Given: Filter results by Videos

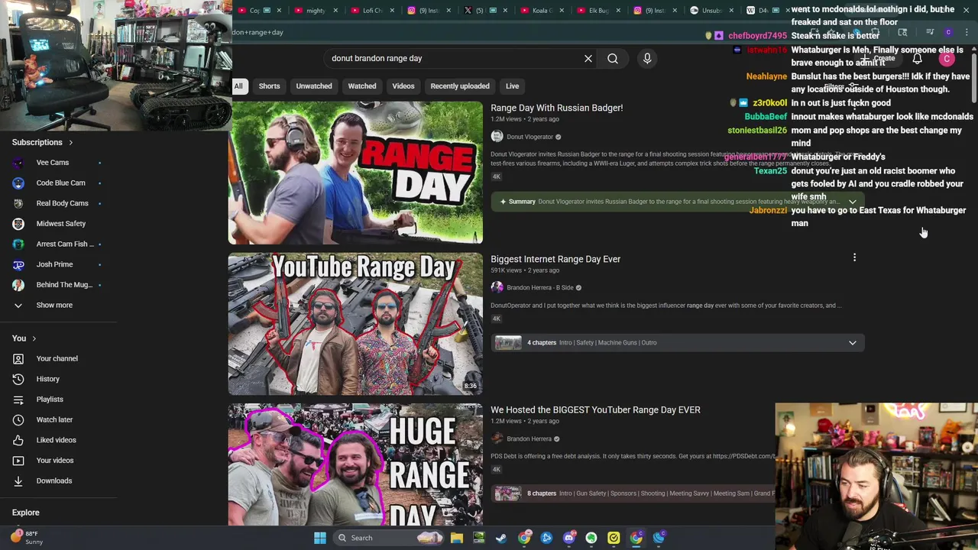Looking at the screenshot, I should click(x=403, y=86).
